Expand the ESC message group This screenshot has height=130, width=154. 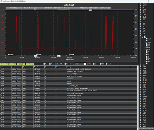pyautogui.click(x=140, y=23)
